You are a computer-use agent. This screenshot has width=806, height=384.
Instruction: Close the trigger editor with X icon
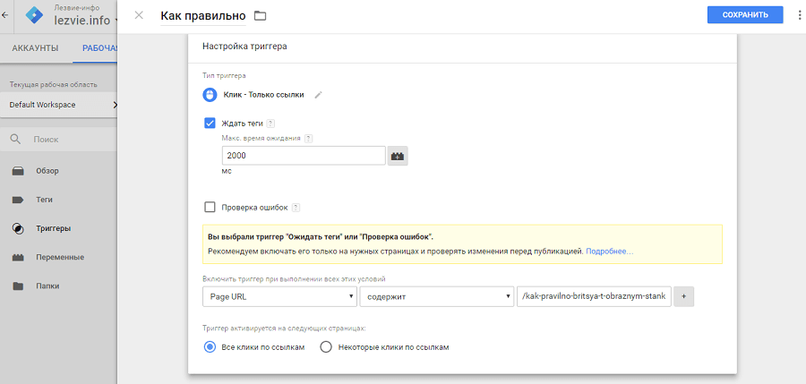(139, 15)
